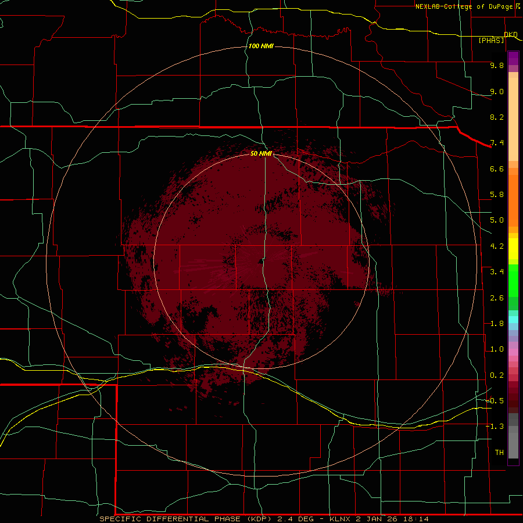Image resolution: width=523 pixels, height=523 pixels.
Task: Click the 5.0 value on the color scale
Action: click(497, 220)
